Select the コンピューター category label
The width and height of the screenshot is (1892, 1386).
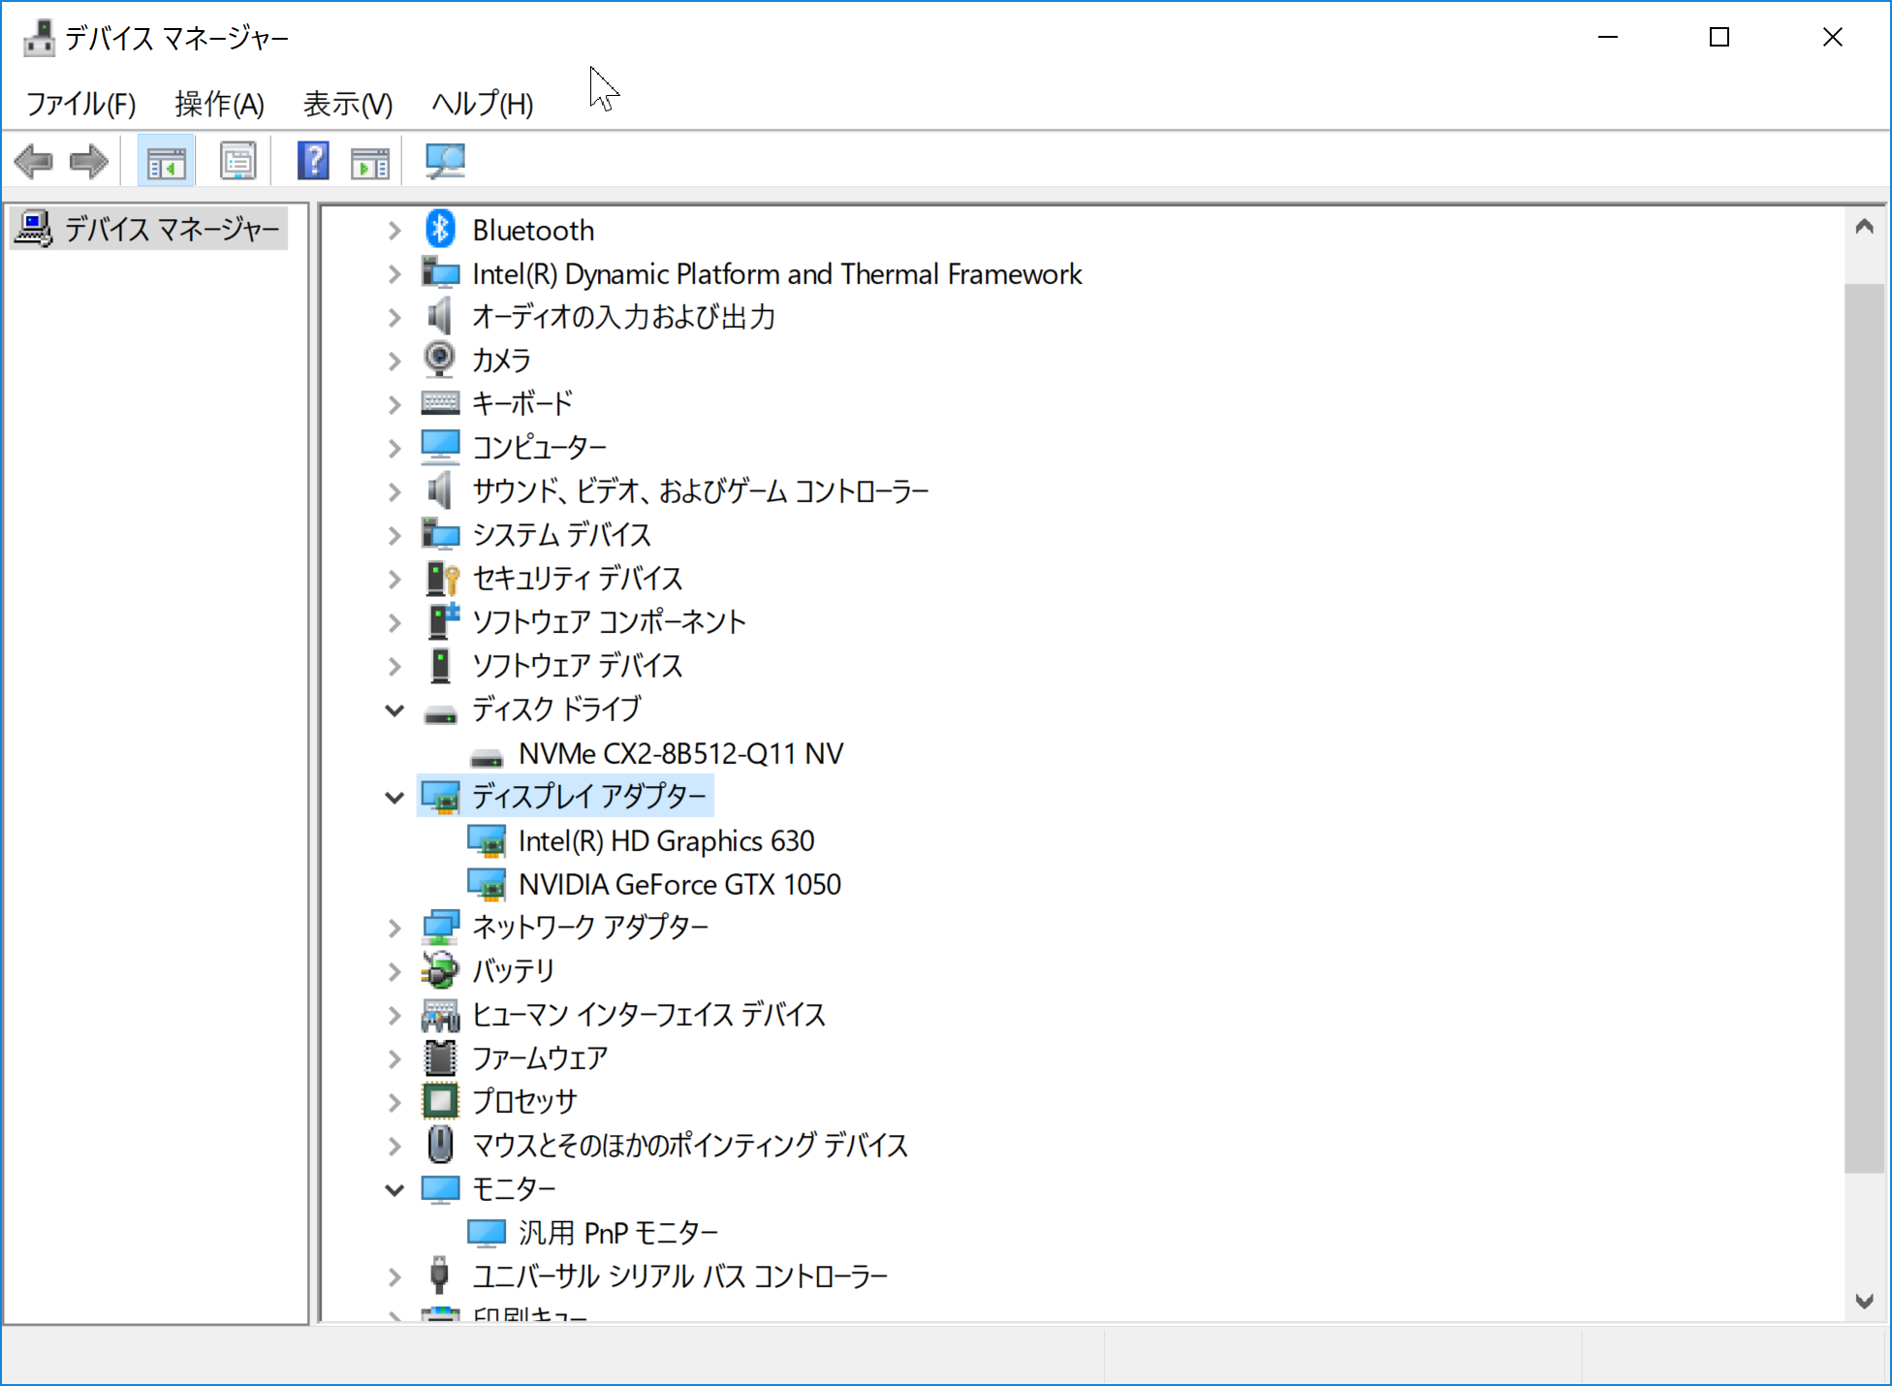pyautogui.click(x=539, y=447)
